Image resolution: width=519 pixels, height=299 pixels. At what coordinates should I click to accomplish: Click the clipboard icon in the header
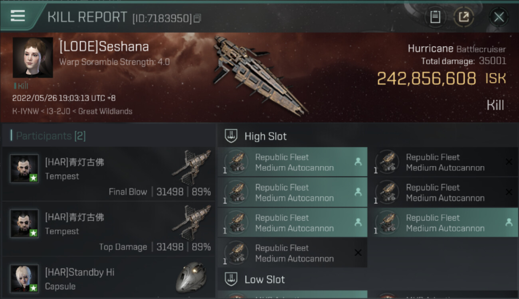[x=435, y=17]
